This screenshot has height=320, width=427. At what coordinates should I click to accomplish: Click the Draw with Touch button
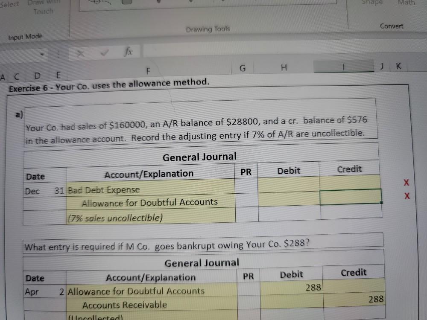44,7
